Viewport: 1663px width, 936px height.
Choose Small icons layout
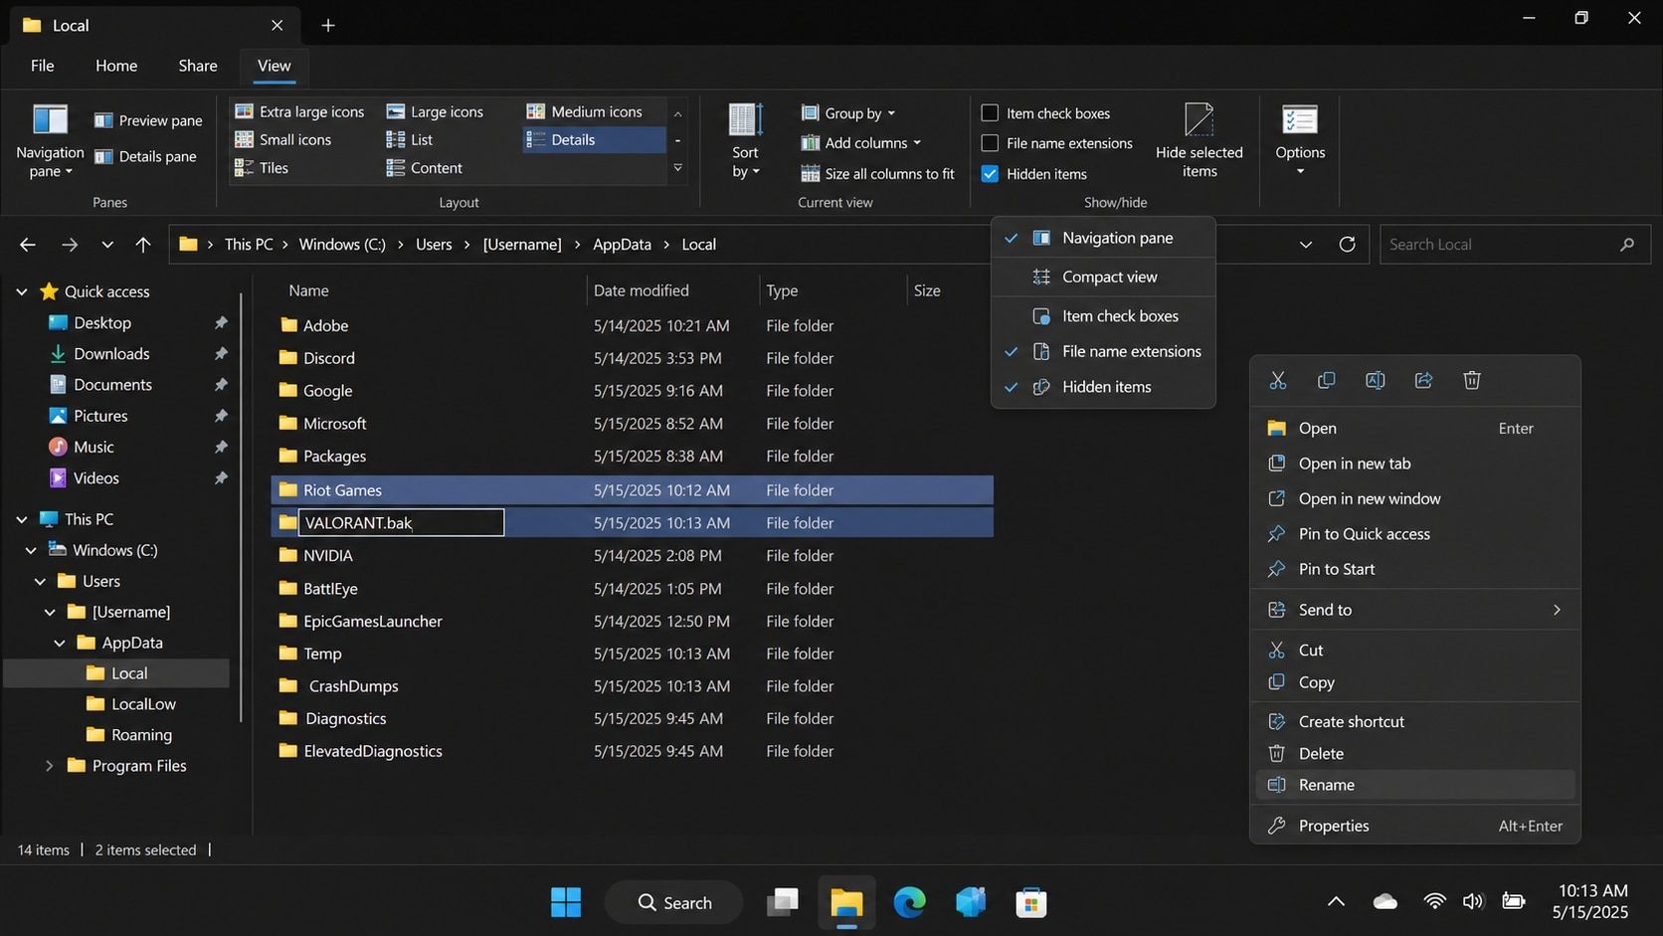[x=282, y=139]
